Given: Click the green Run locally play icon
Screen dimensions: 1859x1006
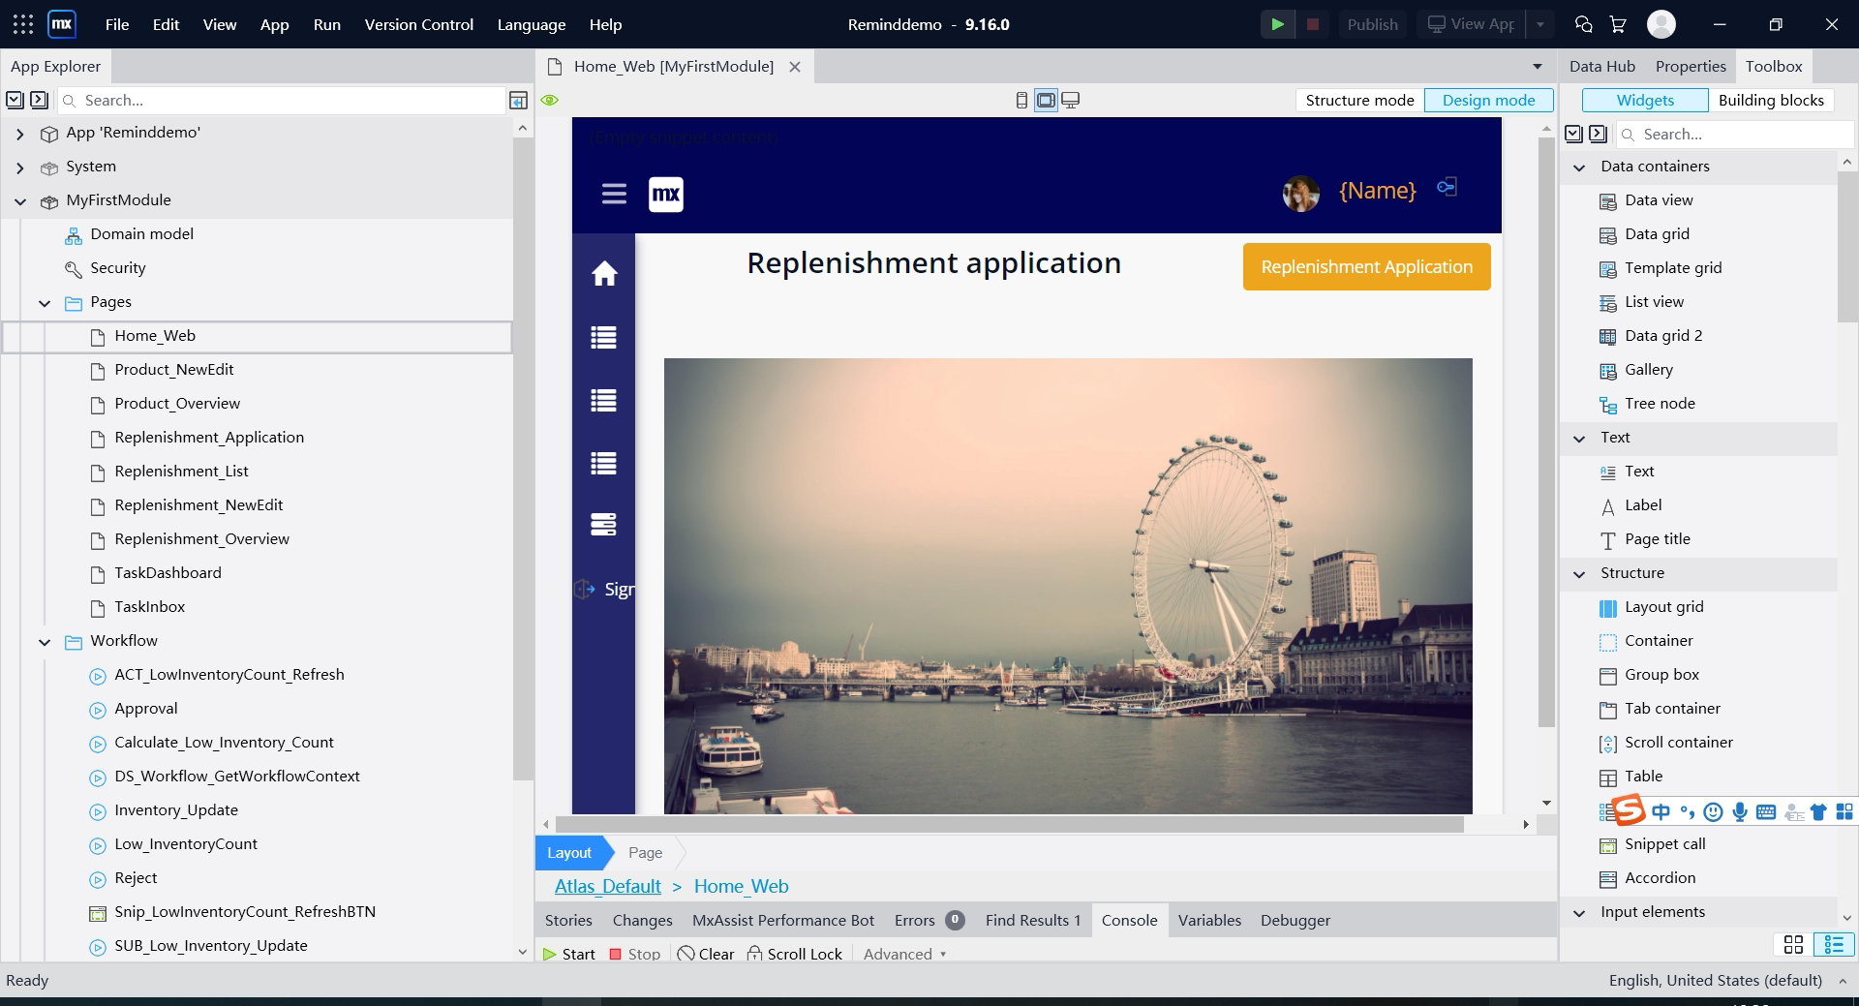Looking at the screenshot, I should (1277, 24).
